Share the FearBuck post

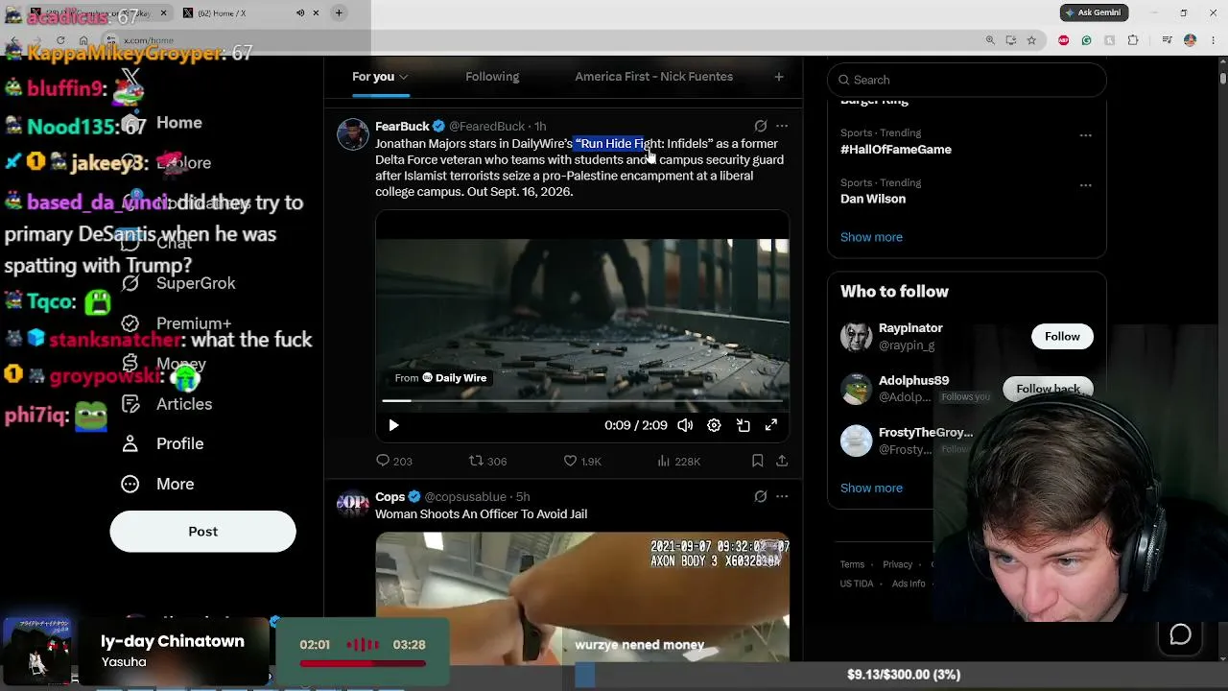[782, 462]
